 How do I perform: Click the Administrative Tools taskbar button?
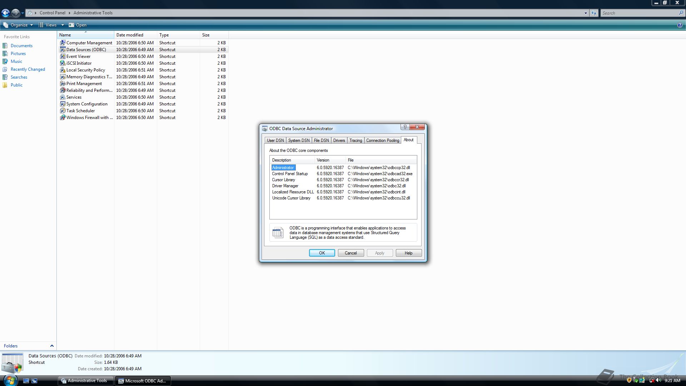coord(85,381)
